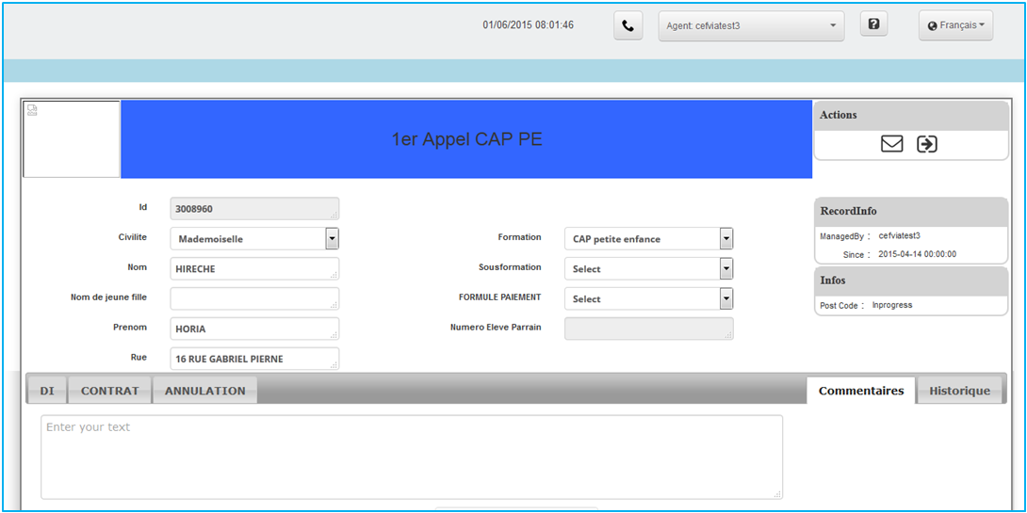The height and width of the screenshot is (513, 1027).
Task: Click the Prenom field containing HORIA
Action: pos(253,329)
